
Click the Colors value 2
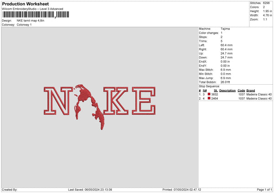(263, 7)
